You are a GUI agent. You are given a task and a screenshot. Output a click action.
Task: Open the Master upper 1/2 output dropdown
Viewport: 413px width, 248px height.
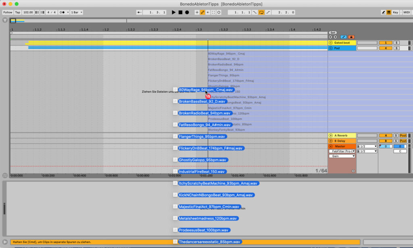[x=367, y=146]
